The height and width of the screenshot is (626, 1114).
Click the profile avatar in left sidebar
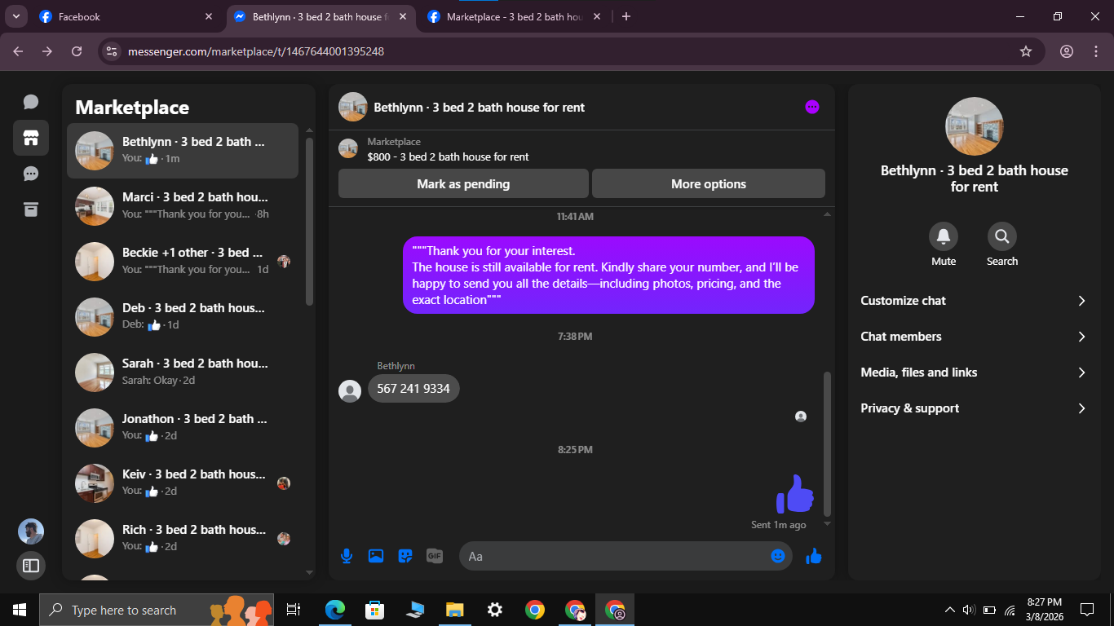tap(31, 531)
